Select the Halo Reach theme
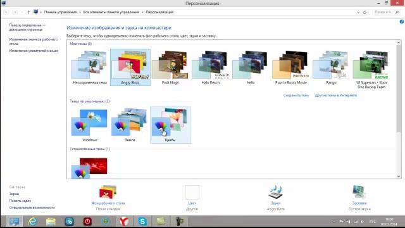This screenshot has width=405, height=228. (211, 67)
